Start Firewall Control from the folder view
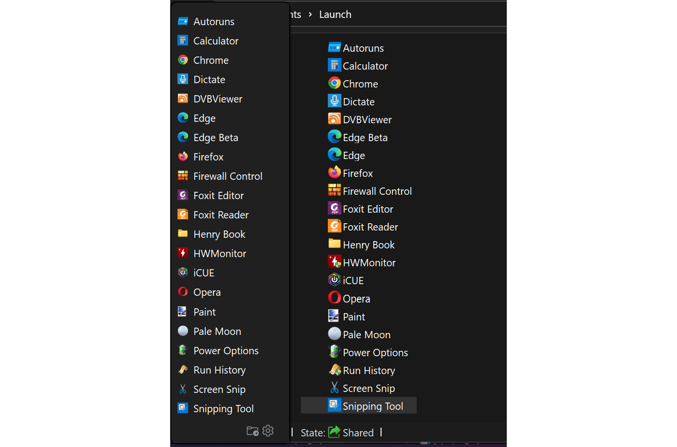This screenshot has height=447, width=677. (377, 190)
